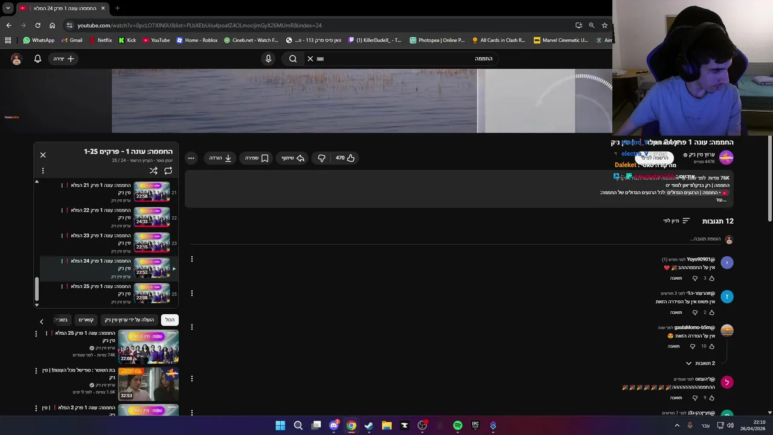Open options for Yoyo90901 comment
Screen dimensions: 773x435
click(x=192, y=259)
